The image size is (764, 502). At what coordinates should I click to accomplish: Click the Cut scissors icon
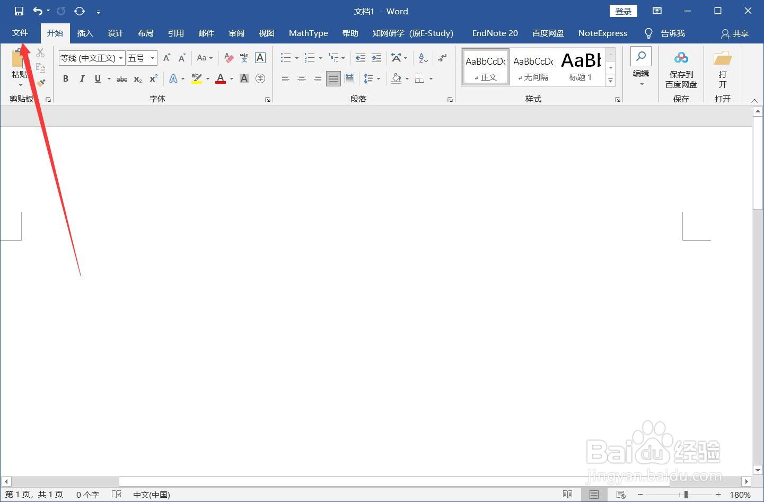pos(40,53)
